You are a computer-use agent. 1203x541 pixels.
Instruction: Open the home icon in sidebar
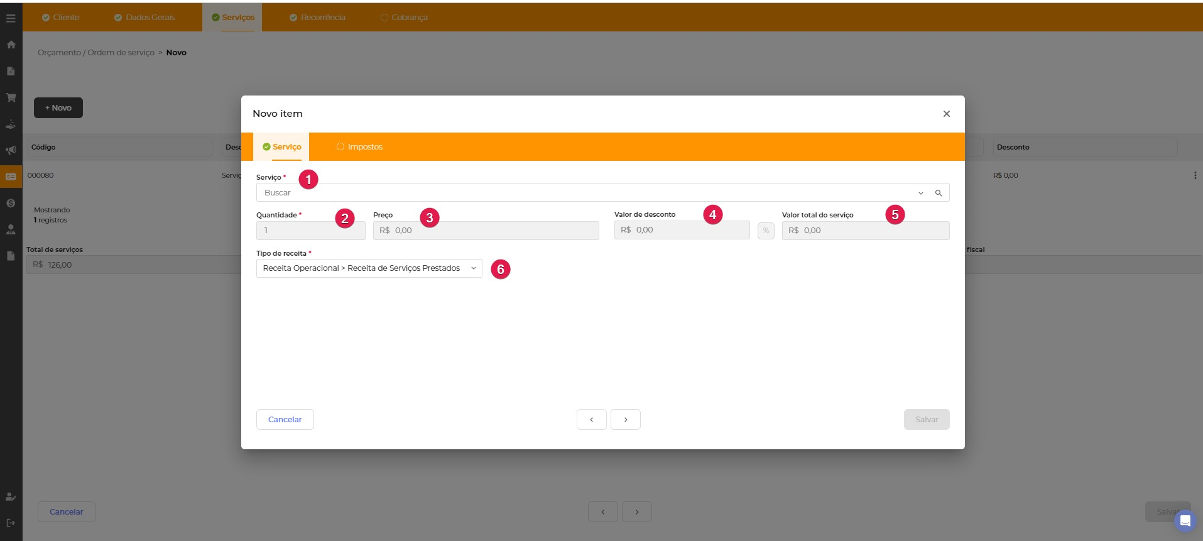[x=11, y=45]
